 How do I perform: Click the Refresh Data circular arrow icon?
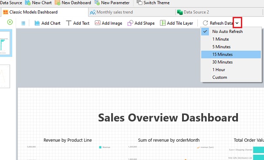pos(205,23)
